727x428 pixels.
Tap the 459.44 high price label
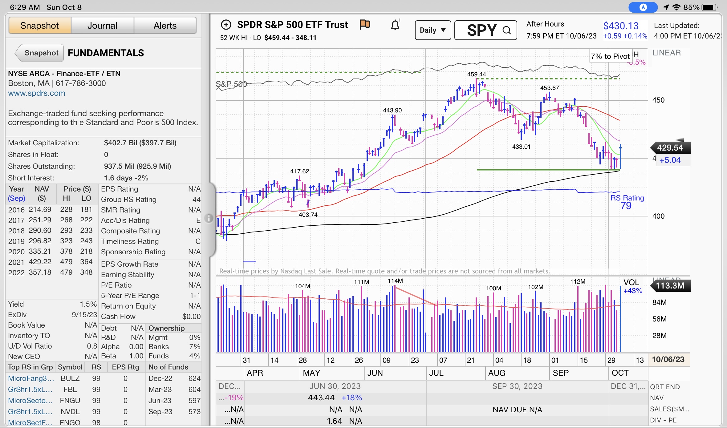click(477, 74)
